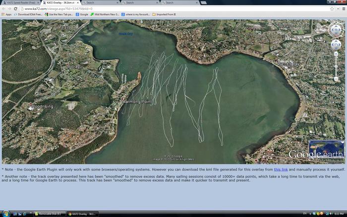Pan map left with move joystick
Viewport: 347px width, 217px height.
coord(333,45)
